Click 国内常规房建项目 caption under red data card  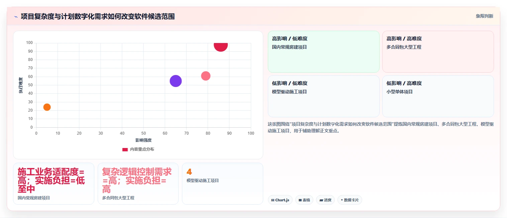[34, 198]
